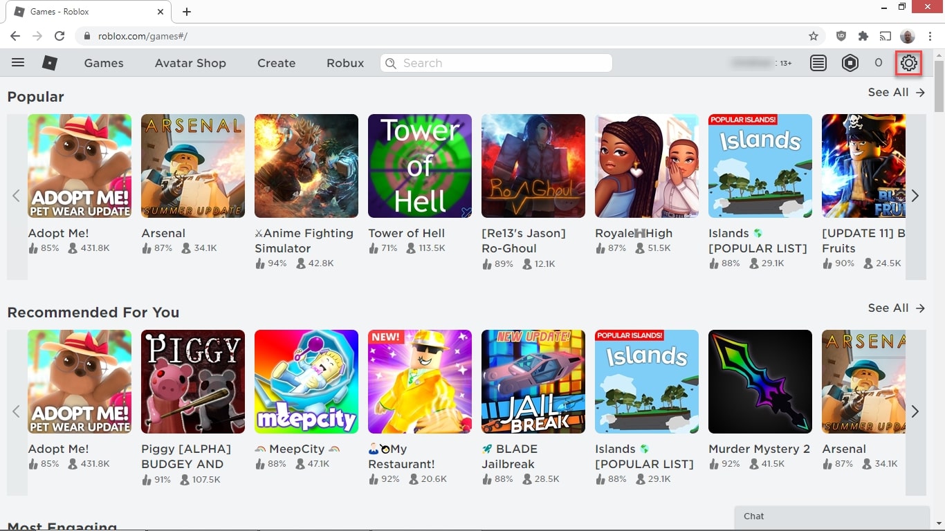Image resolution: width=945 pixels, height=531 pixels.
Task: Click the browser forward arrow
Action: [37, 36]
